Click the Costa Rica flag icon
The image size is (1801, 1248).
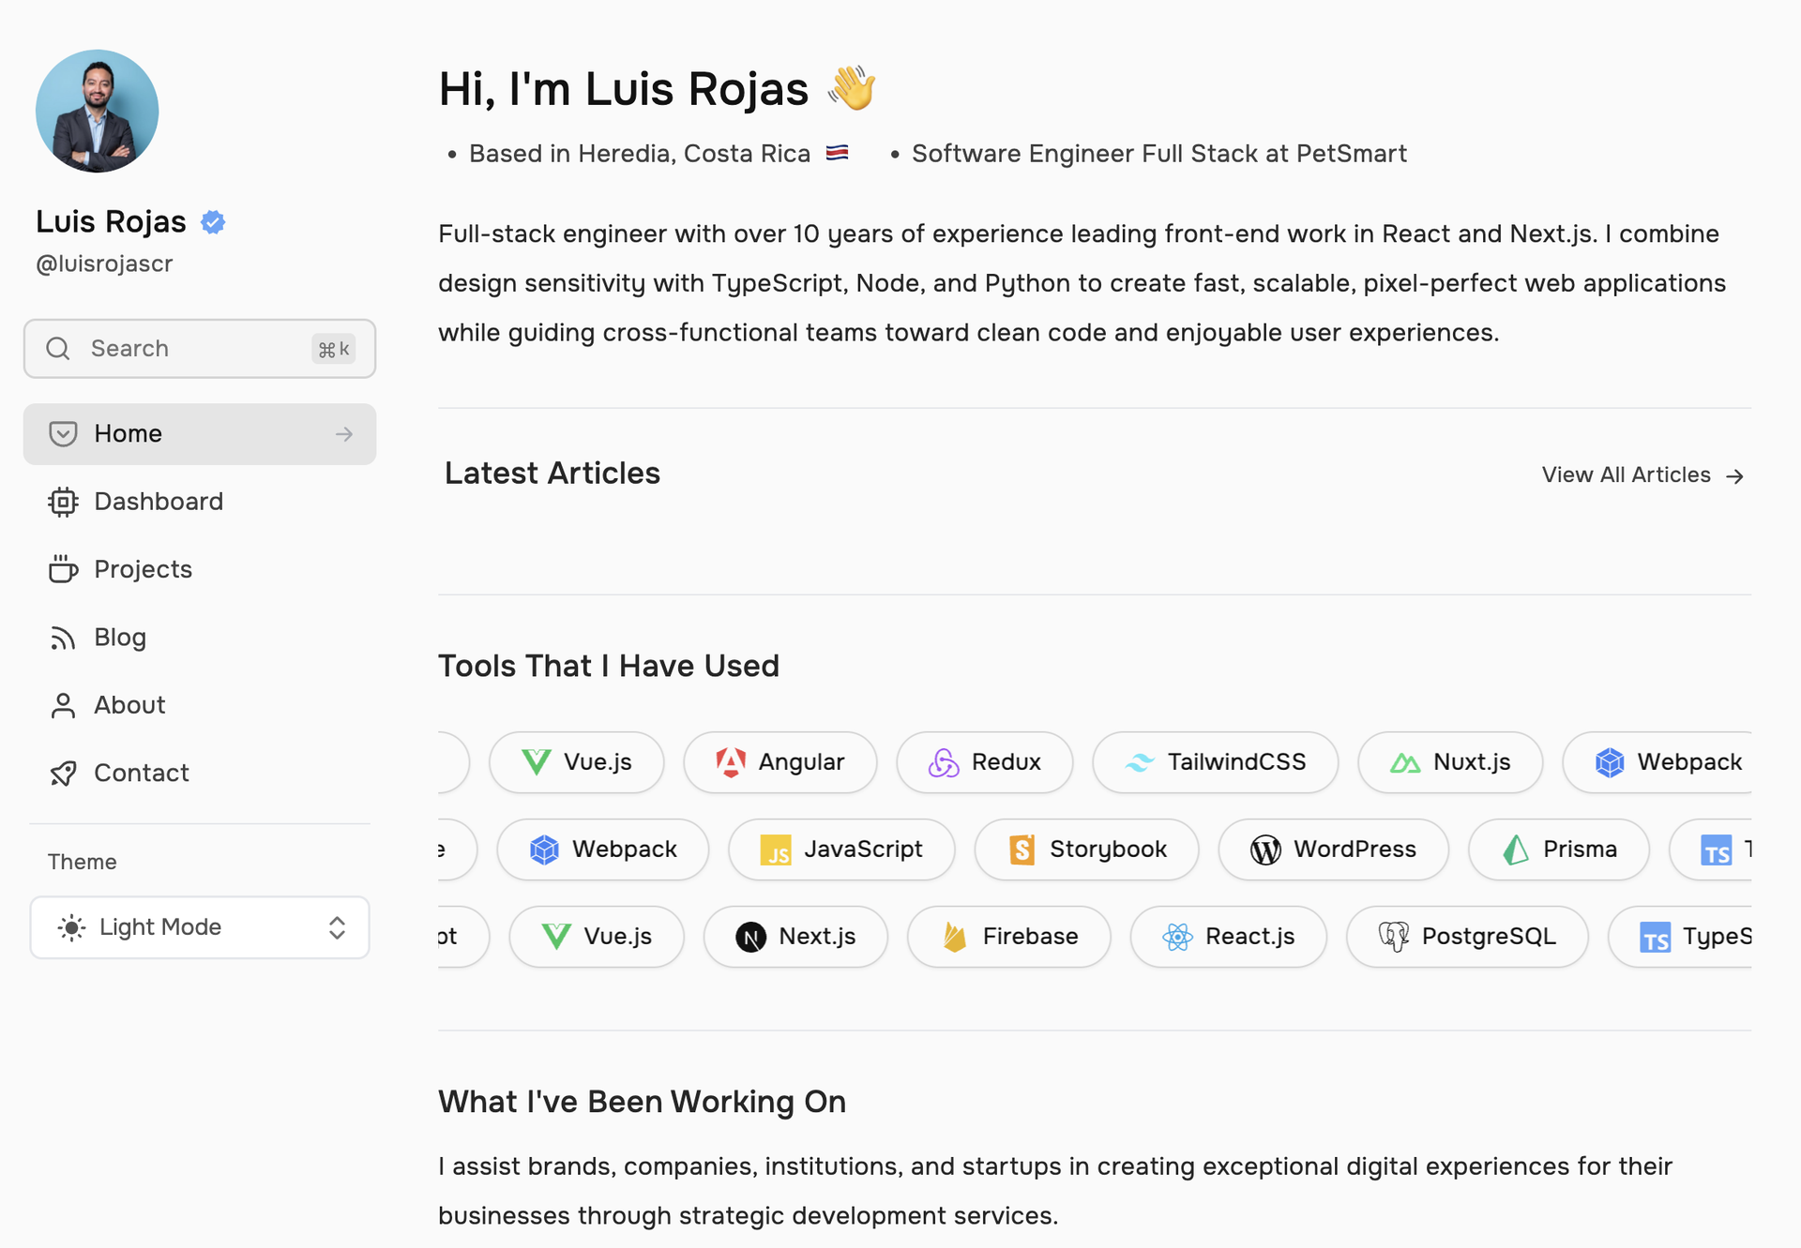[x=838, y=153]
